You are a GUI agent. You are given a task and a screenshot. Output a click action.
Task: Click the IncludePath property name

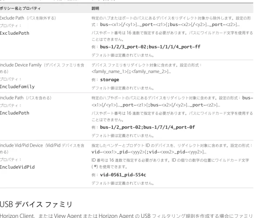coord(14,113)
